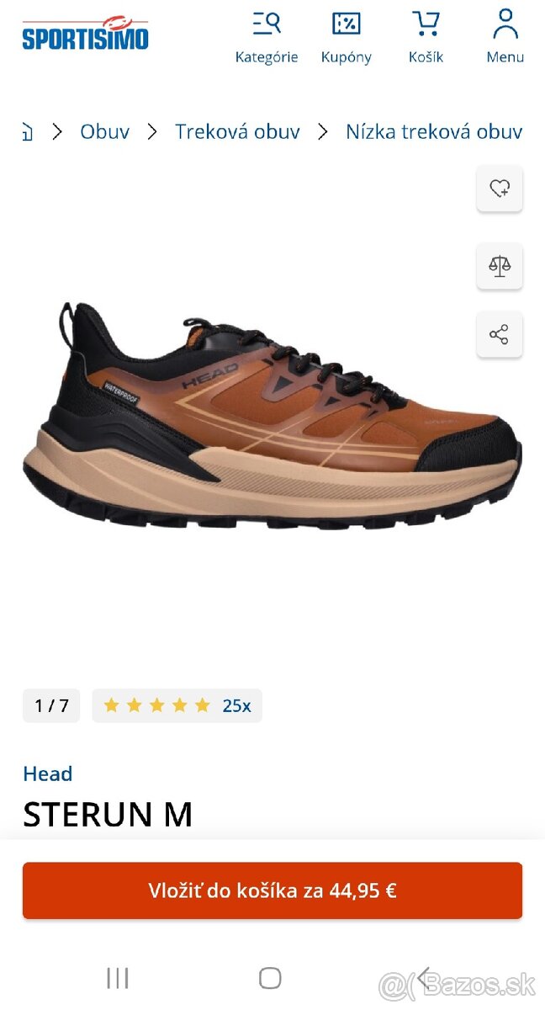The width and height of the screenshot is (545, 1010).
Task: Add shoe to favorites with heart icon
Action: tap(500, 189)
